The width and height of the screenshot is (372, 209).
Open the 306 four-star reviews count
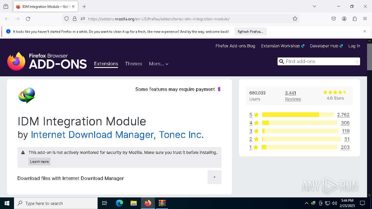(345, 123)
